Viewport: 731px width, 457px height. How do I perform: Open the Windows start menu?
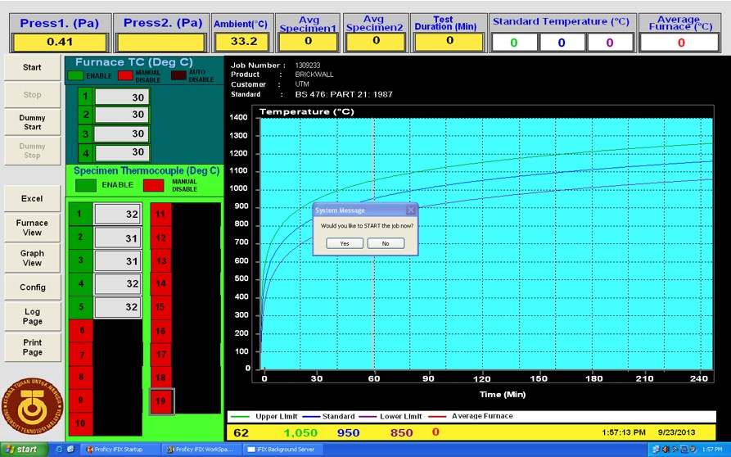tap(24, 449)
